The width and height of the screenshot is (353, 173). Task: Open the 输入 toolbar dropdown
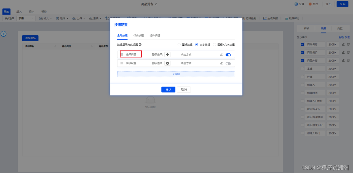tap(46, 18)
